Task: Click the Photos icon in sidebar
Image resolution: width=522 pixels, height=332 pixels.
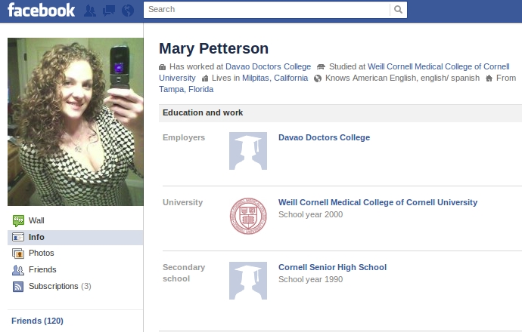Action: 18,254
